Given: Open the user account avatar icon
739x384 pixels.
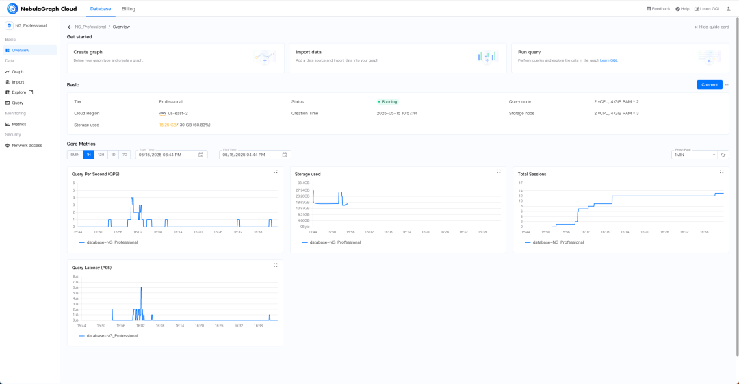Looking at the screenshot, I should click(728, 8).
